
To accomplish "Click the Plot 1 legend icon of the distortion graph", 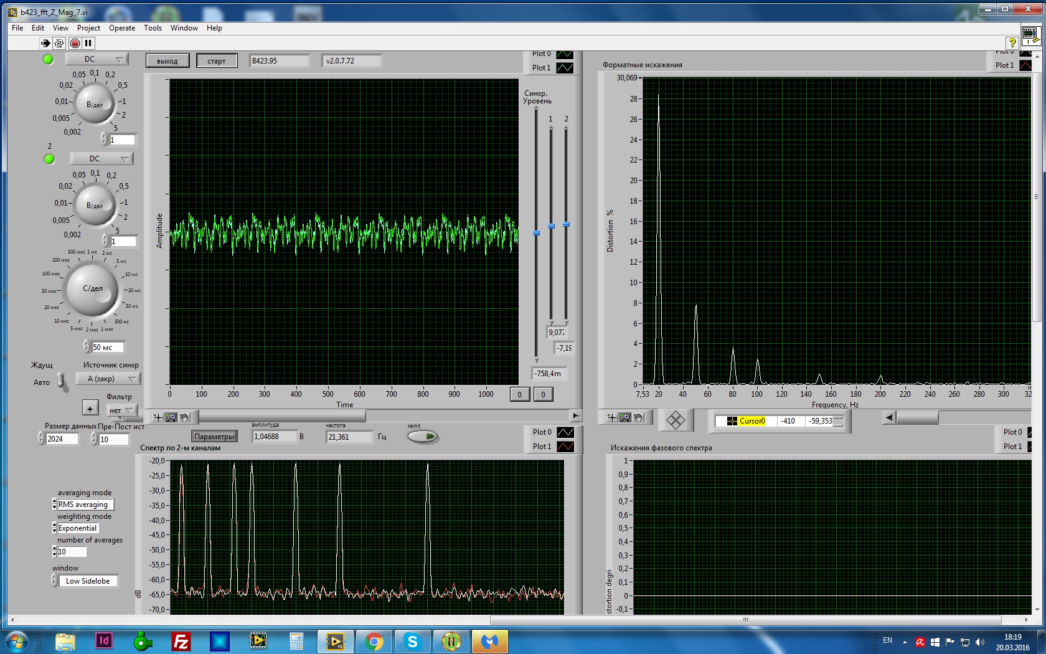I will [x=1025, y=65].
